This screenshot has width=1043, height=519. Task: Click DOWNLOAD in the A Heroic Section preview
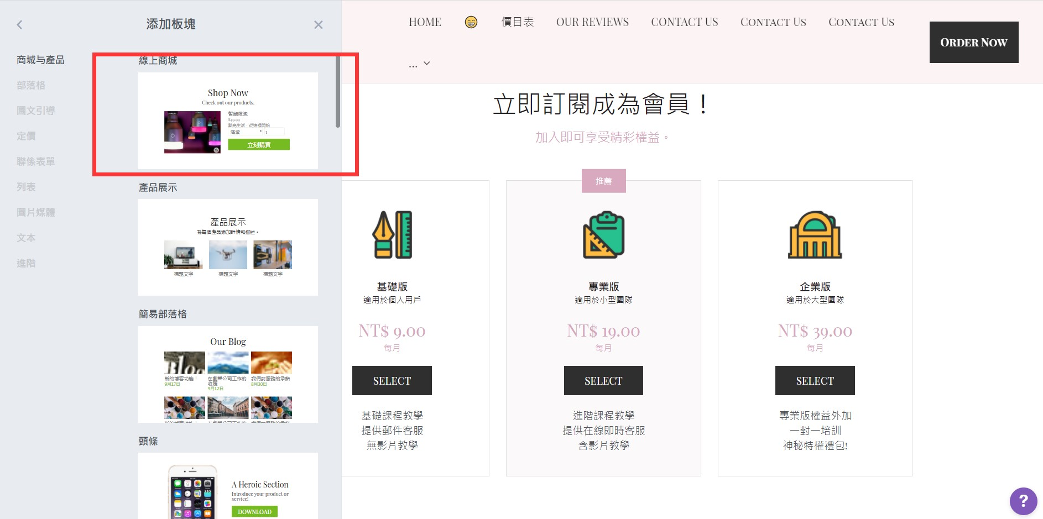click(254, 511)
